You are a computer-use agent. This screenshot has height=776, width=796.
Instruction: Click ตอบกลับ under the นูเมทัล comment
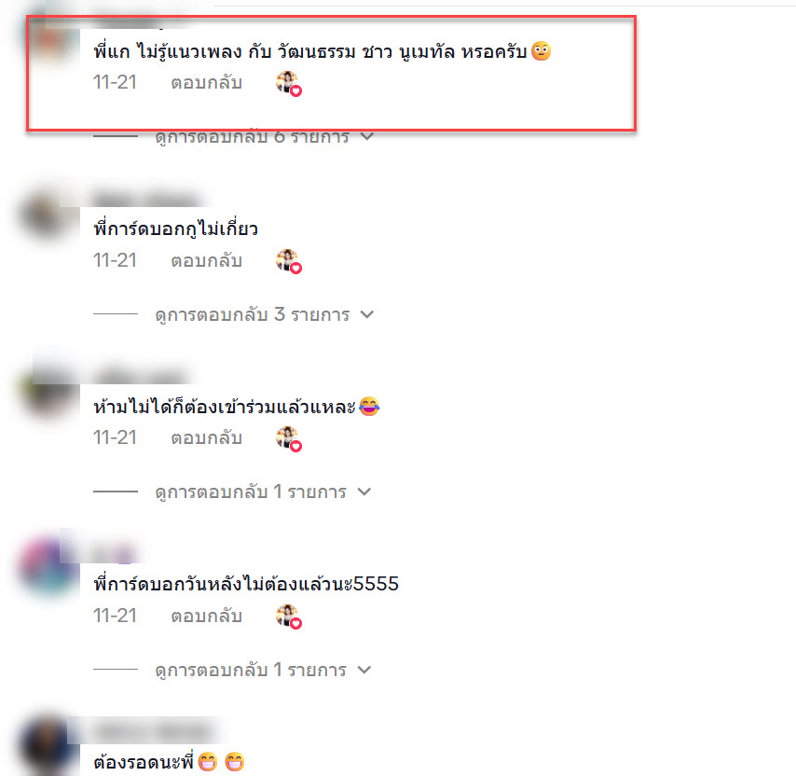point(206,83)
